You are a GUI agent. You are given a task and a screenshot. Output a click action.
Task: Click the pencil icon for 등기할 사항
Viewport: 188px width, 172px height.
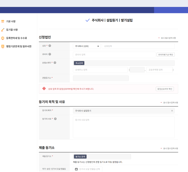(x=3, y=30)
